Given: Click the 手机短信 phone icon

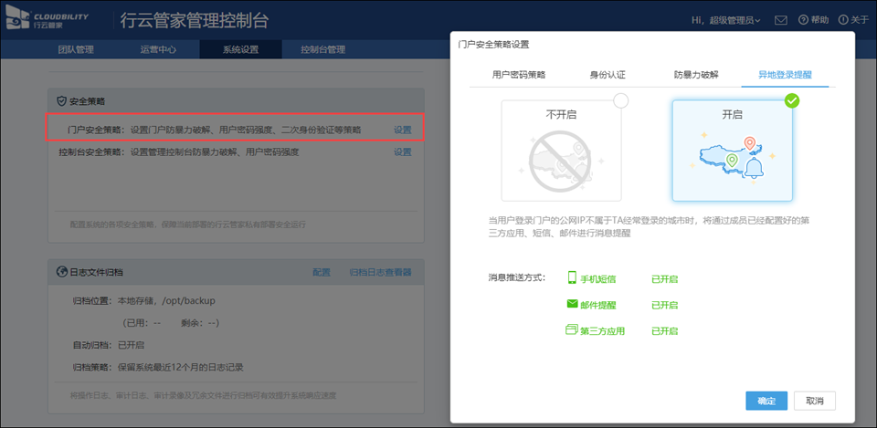Looking at the screenshot, I should [572, 278].
